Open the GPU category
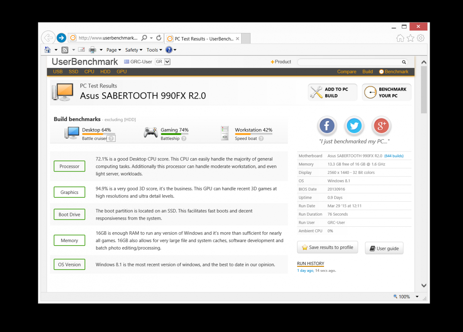The width and height of the screenshot is (463, 332). tap(122, 72)
